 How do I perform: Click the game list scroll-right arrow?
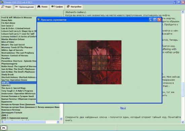pos(58,122)
